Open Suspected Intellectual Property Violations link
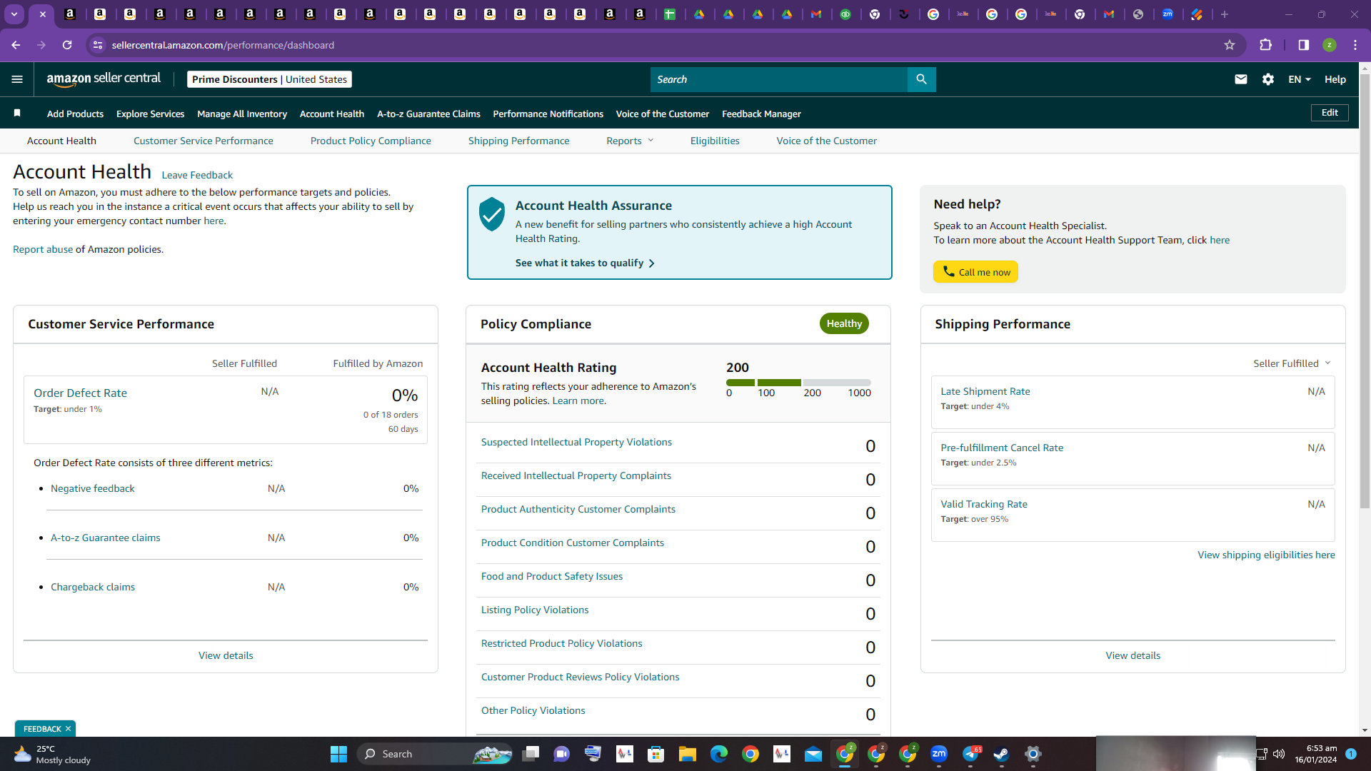 tap(576, 442)
